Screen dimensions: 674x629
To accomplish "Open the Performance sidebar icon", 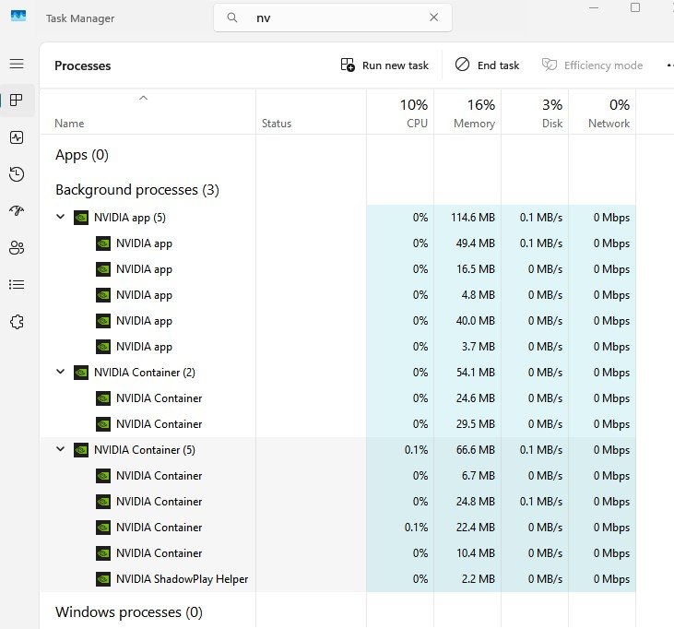I will (x=17, y=137).
